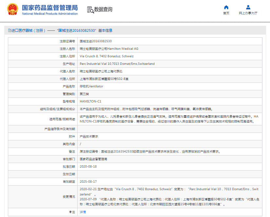This screenshot has height=217, width=270.
Task: Click the lightbulb icon beside 注
Action: coord(70,212)
